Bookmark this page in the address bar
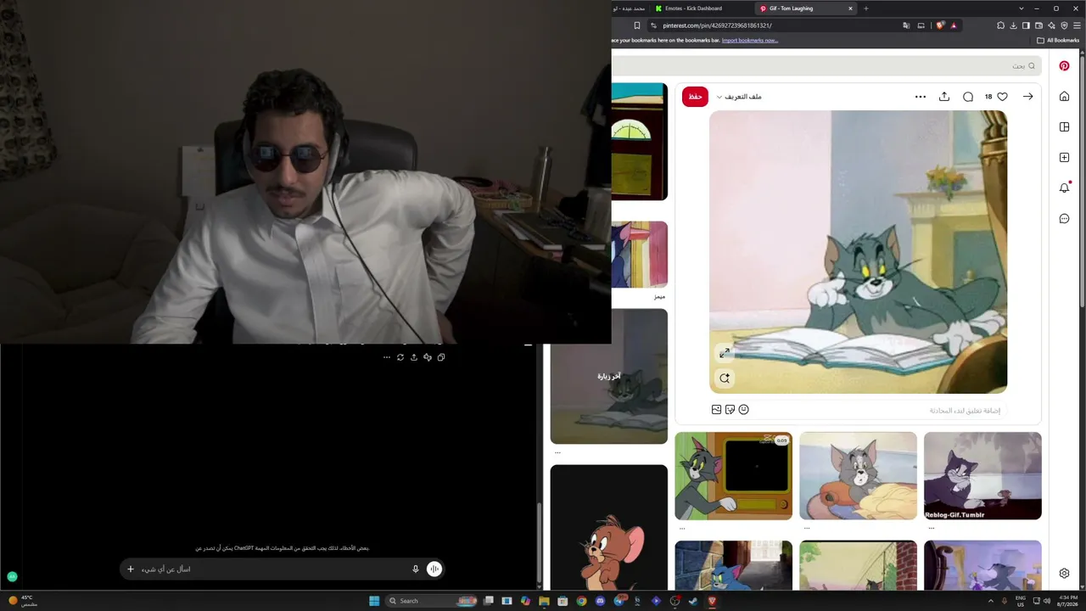The height and width of the screenshot is (611, 1086). [637, 25]
